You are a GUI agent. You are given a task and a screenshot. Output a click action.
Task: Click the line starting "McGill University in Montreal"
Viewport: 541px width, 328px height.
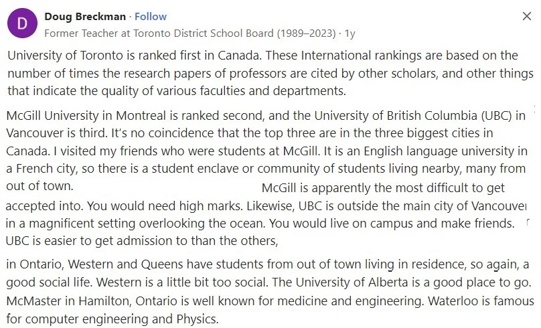[266, 116]
